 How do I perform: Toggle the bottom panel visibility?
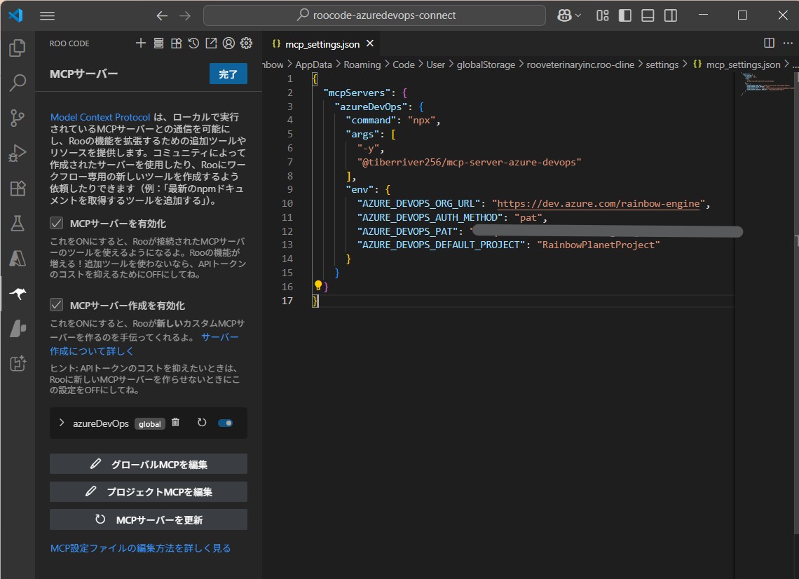[648, 16]
